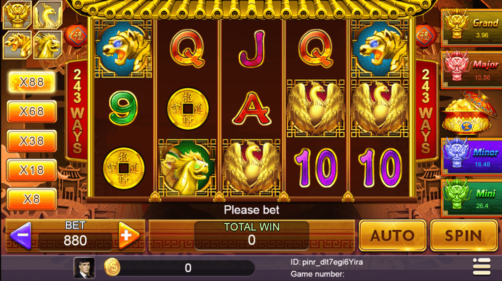This screenshot has height=281, width=502.
Task: Open the Major jackpot panel
Action: [472, 69]
